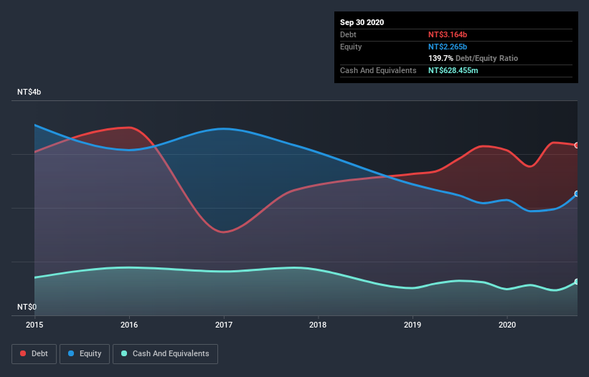Click the Debt label in tooltip
The image size is (589, 377).
(x=348, y=34)
